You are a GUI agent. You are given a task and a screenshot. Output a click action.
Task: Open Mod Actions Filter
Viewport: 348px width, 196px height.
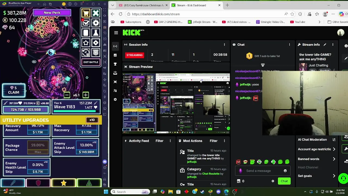pos(213,141)
